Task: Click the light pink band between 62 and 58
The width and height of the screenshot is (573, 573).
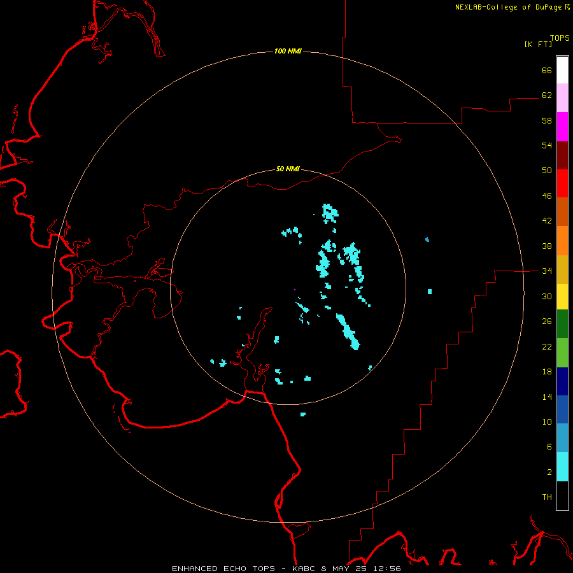Action: click(562, 97)
